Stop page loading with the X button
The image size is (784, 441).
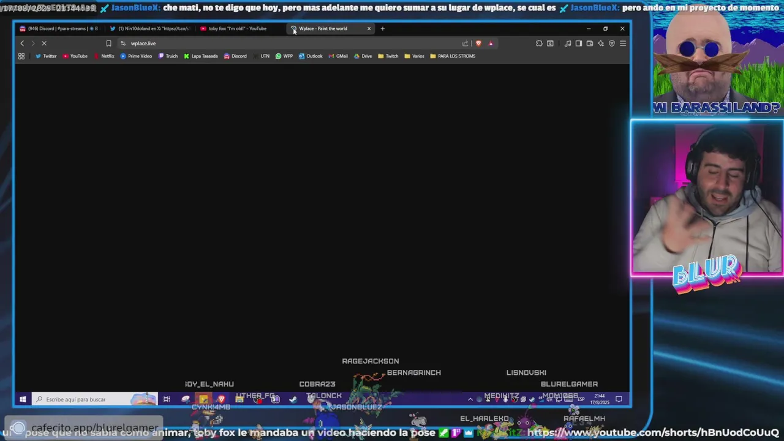pyautogui.click(x=44, y=43)
